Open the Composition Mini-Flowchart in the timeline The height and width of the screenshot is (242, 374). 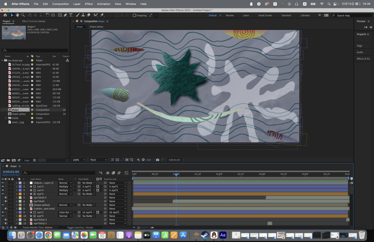[100, 173]
